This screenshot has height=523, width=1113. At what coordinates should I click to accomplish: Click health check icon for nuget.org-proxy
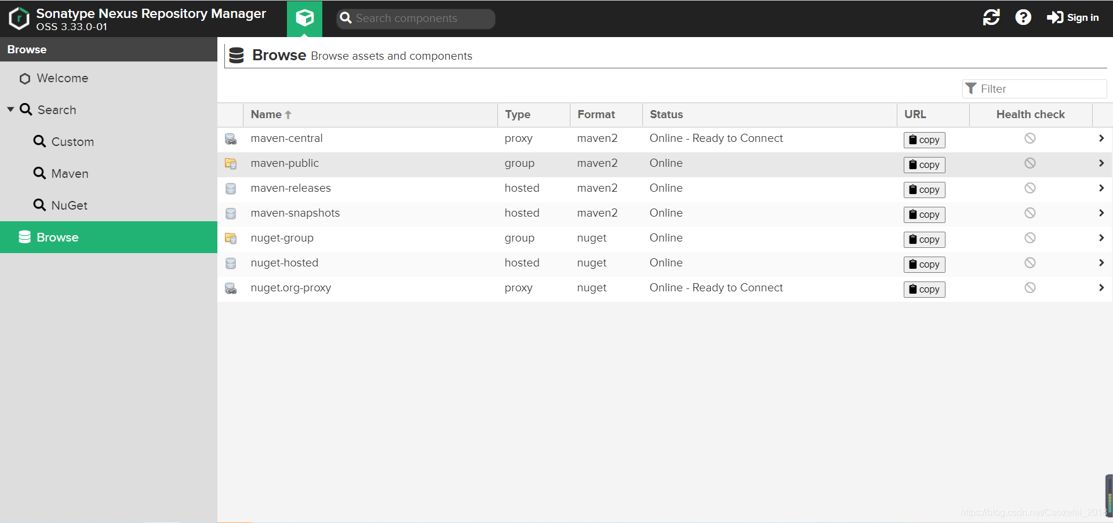pos(1030,288)
